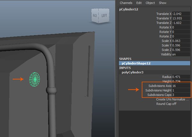
Task: Toggle the Round Cap off value
Action: [174, 104]
